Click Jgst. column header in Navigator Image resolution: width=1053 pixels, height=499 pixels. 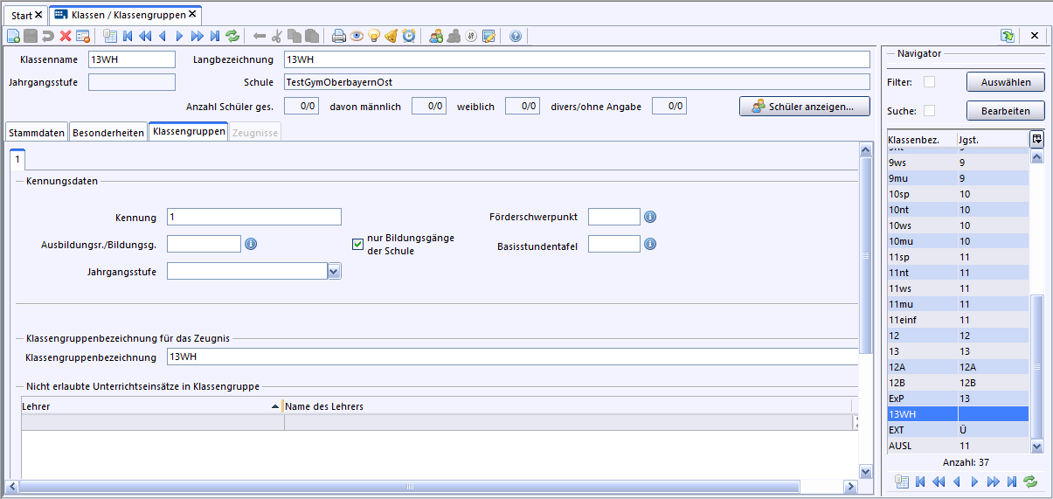point(992,140)
